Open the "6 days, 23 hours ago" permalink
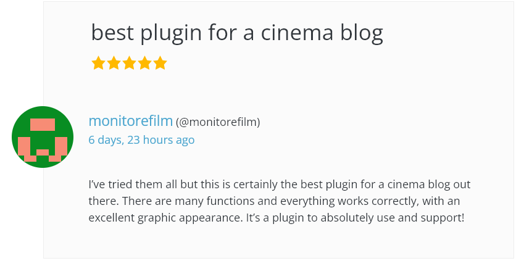This screenshot has height=266, width=524. 141,140
